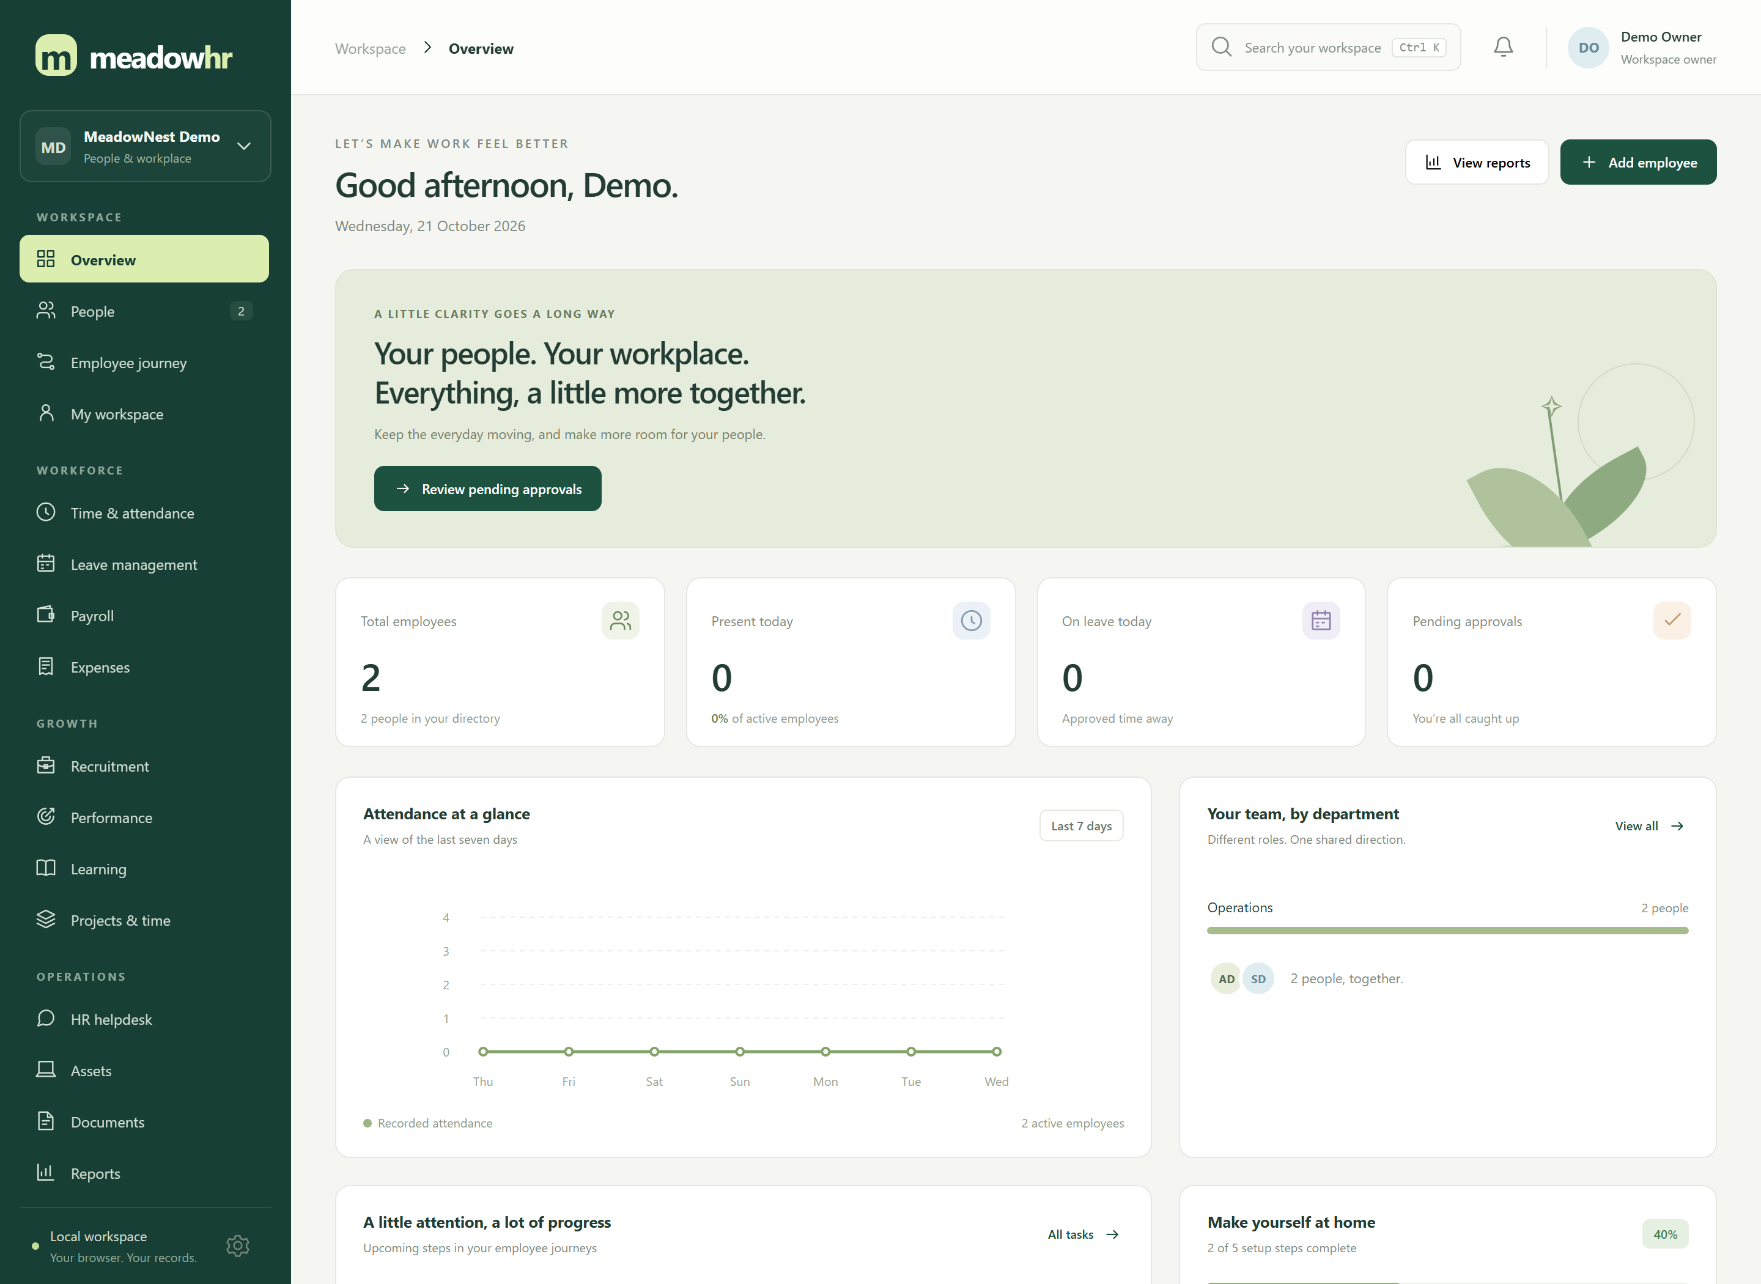1761x1284 pixels.
Task: Click the HR helpdesk chat icon
Action: tap(46, 1018)
